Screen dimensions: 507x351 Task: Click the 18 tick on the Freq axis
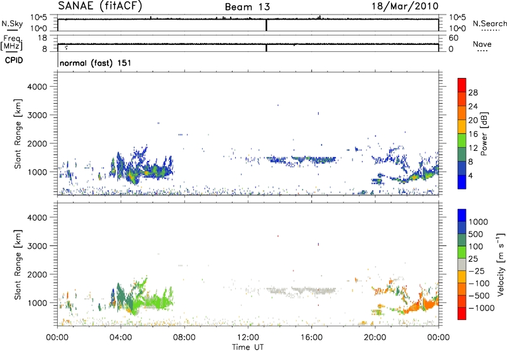(x=42, y=38)
